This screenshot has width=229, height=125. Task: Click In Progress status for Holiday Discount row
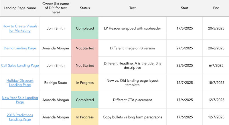[85, 83]
